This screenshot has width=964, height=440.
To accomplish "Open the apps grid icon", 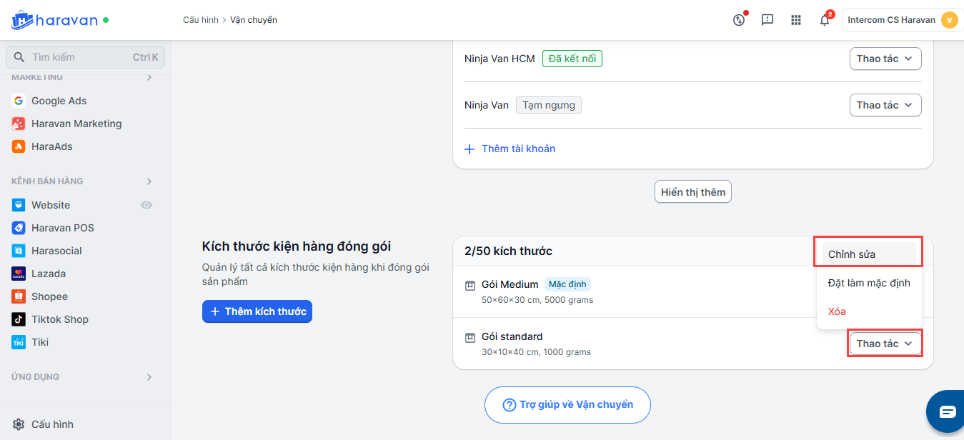I will click(x=796, y=20).
